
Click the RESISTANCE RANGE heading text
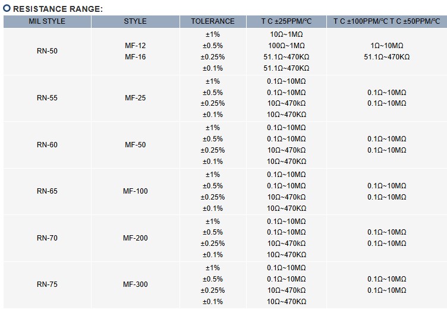coord(58,9)
